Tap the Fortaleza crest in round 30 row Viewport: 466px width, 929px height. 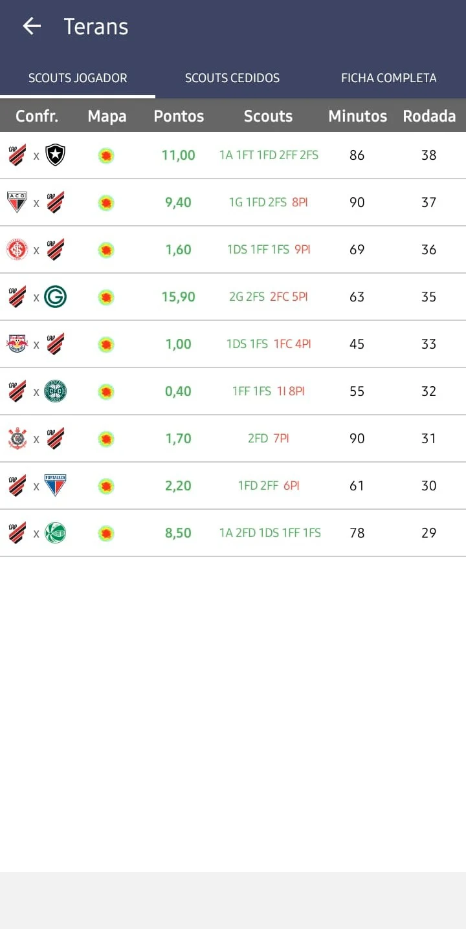(x=56, y=485)
